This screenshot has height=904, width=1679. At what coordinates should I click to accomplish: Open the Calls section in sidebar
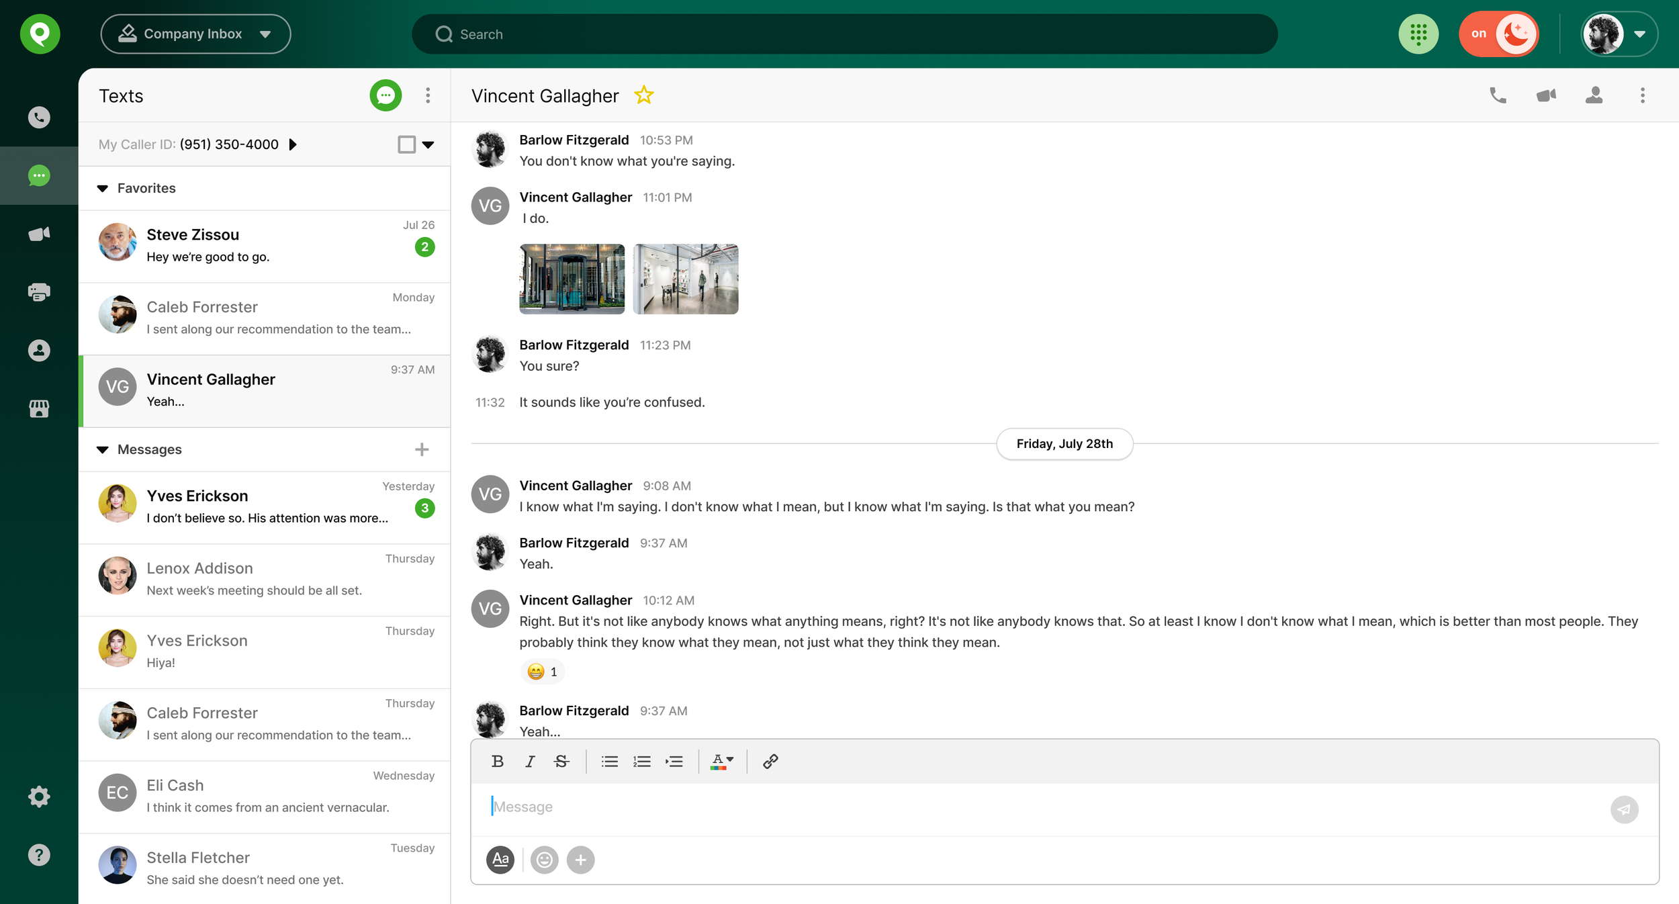coord(38,117)
